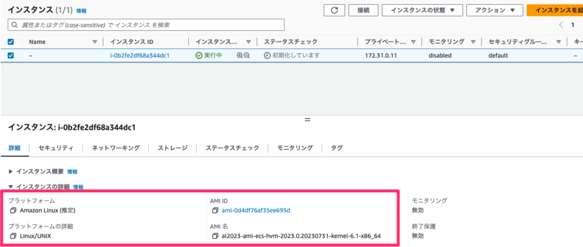Click the ステータスチェック column header
The width and height of the screenshot is (583, 247).
tap(291, 42)
